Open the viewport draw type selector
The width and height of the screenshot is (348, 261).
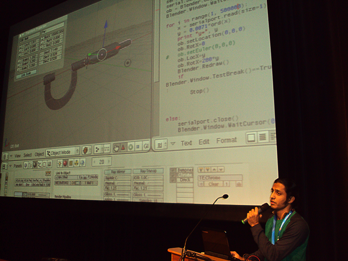87,150
